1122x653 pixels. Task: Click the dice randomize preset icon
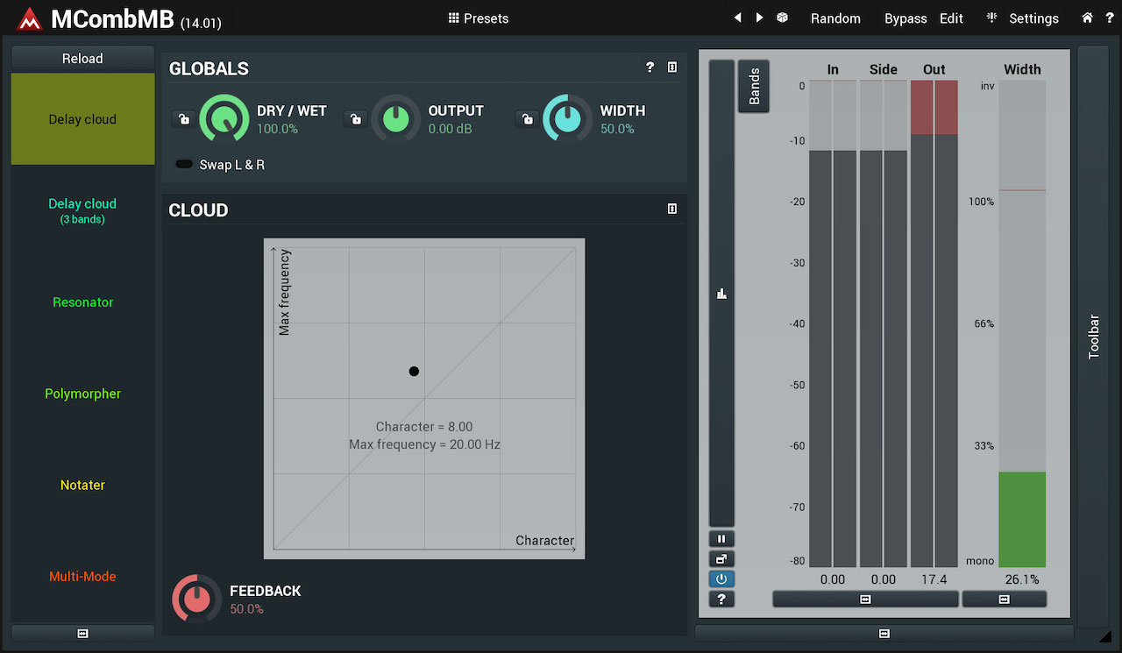pyautogui.click(x=782, y=18)
